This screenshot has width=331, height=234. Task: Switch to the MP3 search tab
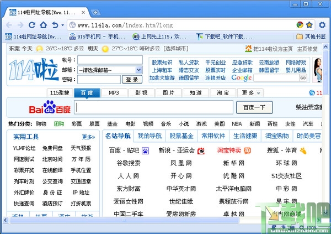(114, 93)
